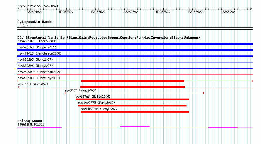
Task: Select the blue gain bar under nsv471013
Action: coord(135,56)
